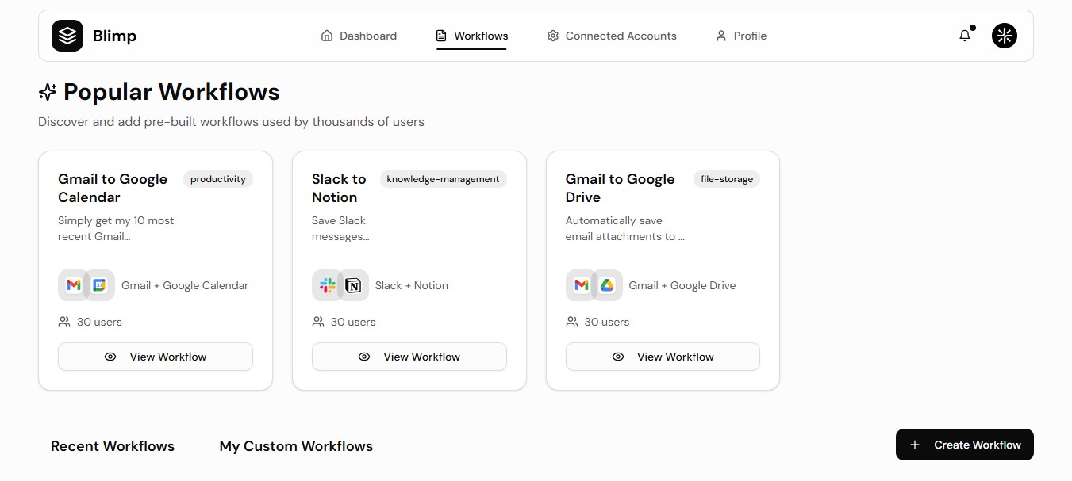This screenshot has width=1072, height=481.
Task: View the Gmail to Google Calendar workflow
Action: pos(156,357)
